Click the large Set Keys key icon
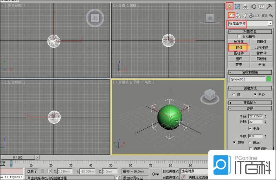Screen dimensions: 276x180 (156, 174)
